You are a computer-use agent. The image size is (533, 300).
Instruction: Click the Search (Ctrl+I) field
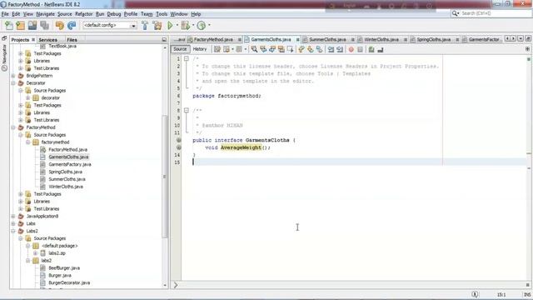(x=491, y=13)
